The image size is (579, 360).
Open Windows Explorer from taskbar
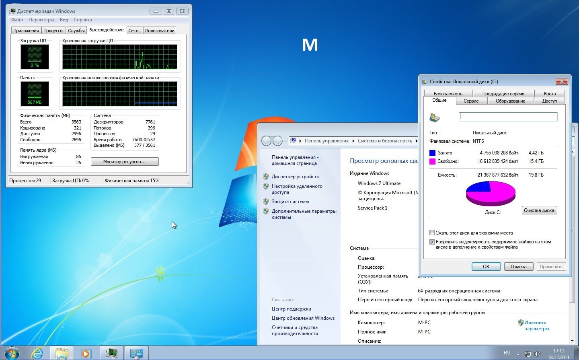62,353
